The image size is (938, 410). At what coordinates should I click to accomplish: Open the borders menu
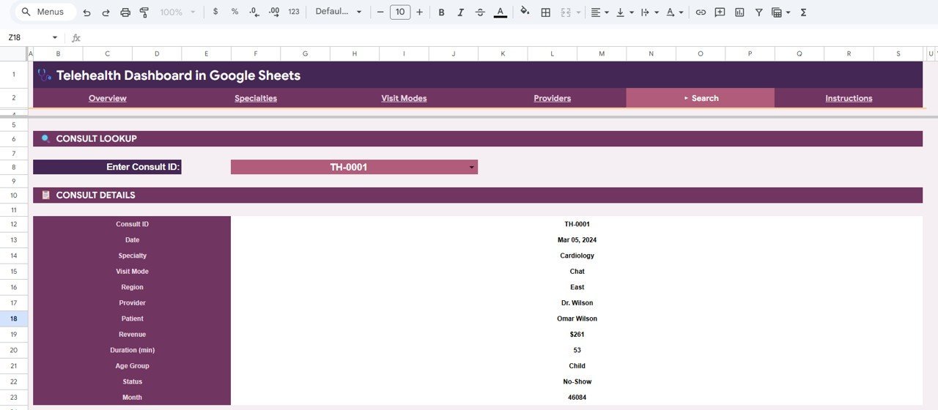click(546, 12)
